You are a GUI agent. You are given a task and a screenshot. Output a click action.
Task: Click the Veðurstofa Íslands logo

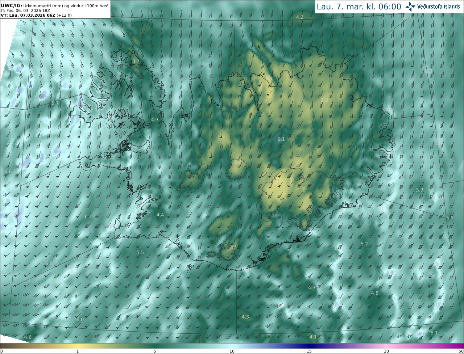(432, 6)
